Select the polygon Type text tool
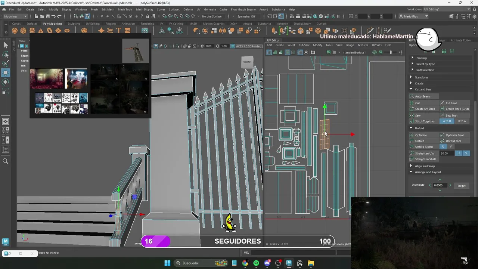 pyautogui.click(x=119, y=31)
